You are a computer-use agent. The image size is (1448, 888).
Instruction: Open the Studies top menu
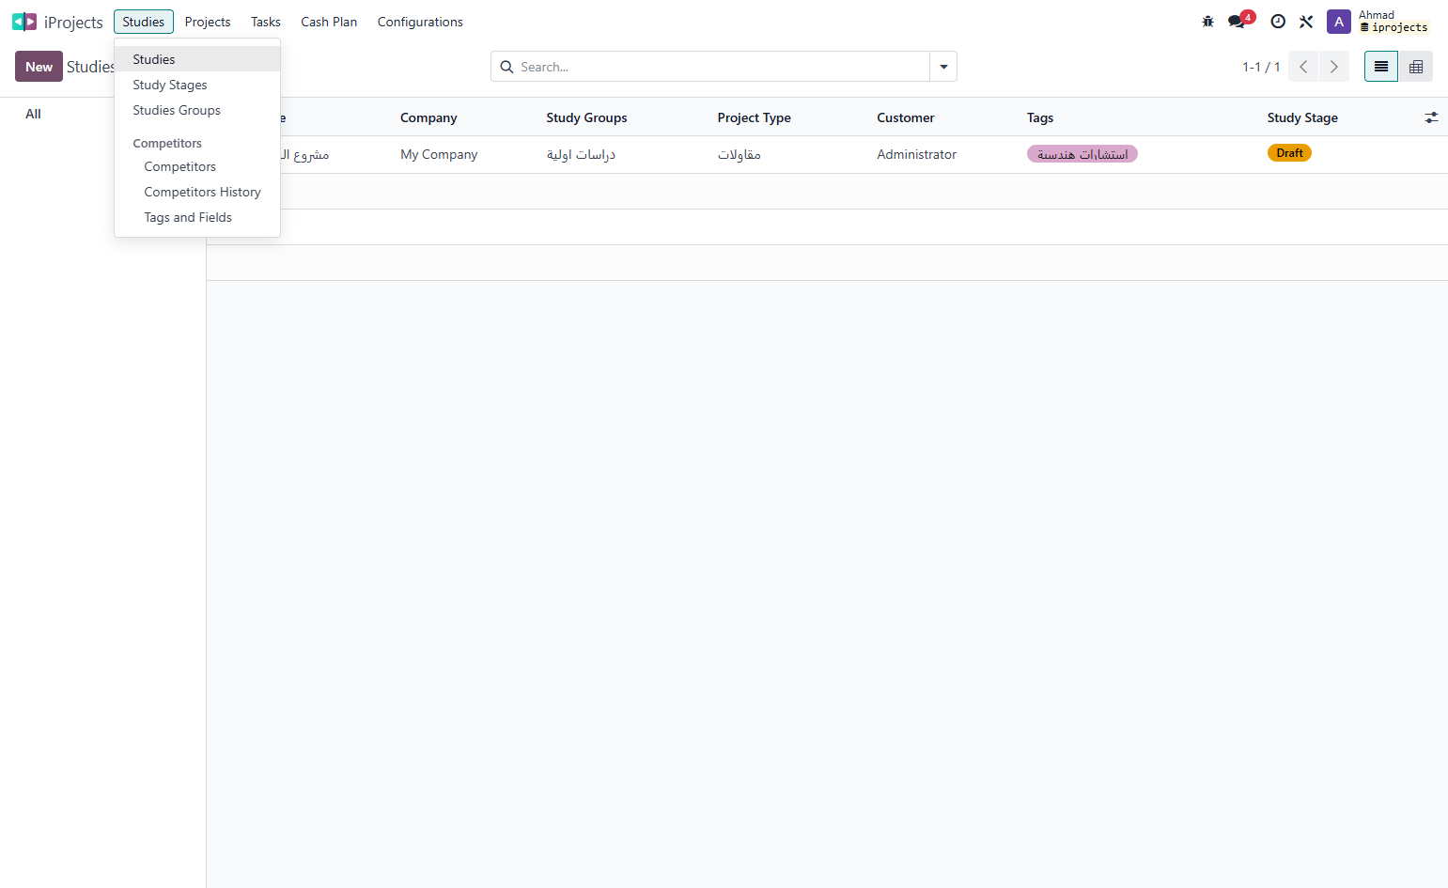pyautogui.click(x=144, y=22)
